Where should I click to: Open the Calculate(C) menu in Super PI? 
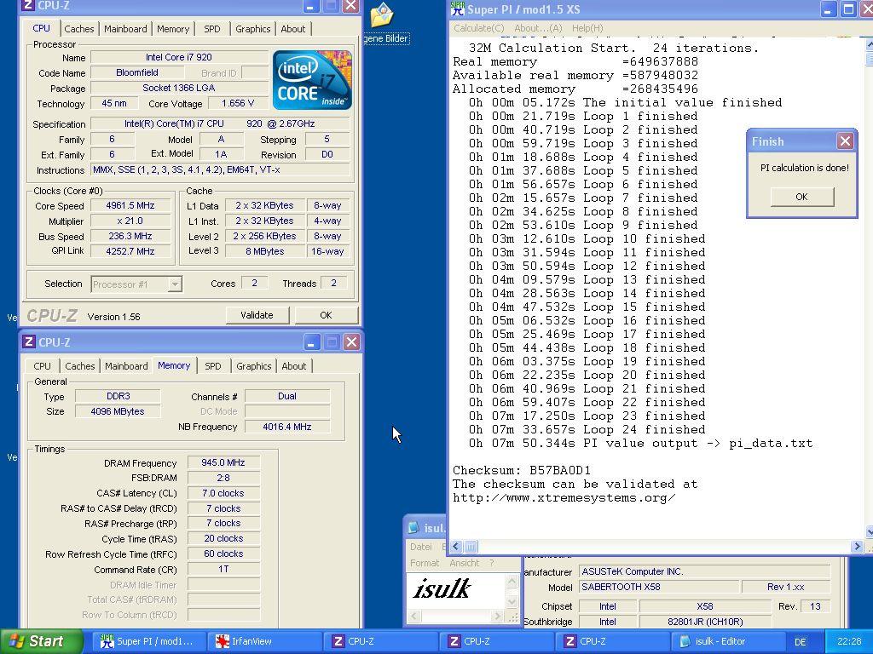pyautogui.click(x=478, y=28)
